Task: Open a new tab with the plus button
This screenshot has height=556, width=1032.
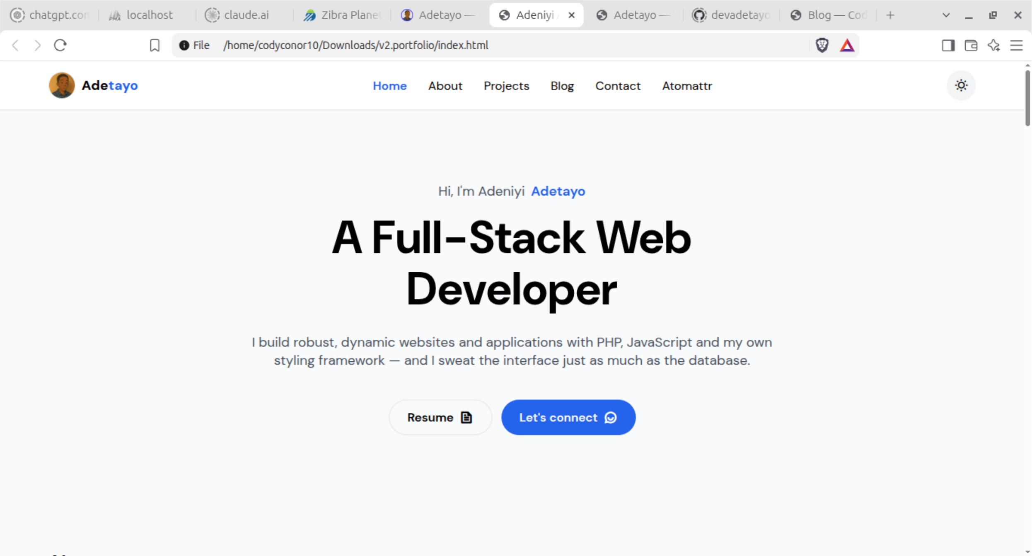Action: [x=890, y=15]
